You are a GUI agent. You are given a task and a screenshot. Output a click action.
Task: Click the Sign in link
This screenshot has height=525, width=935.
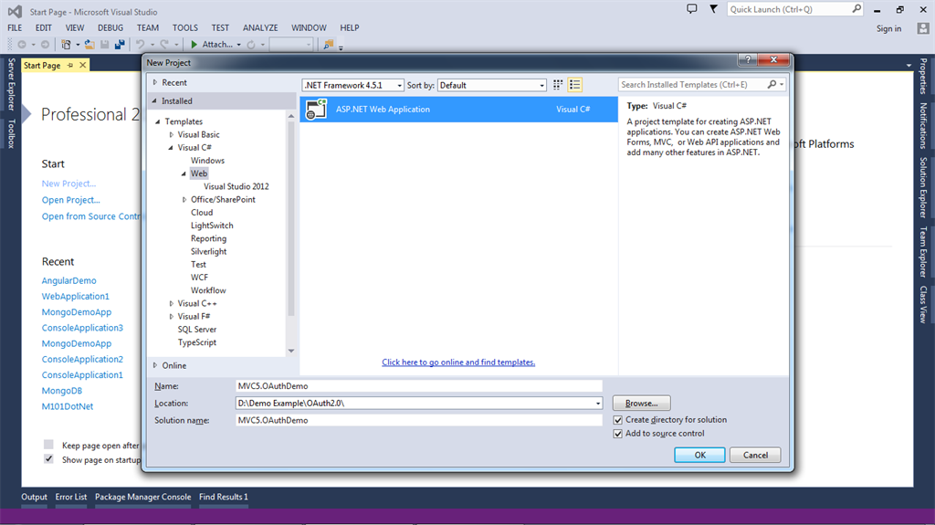[x=888, y=28]
